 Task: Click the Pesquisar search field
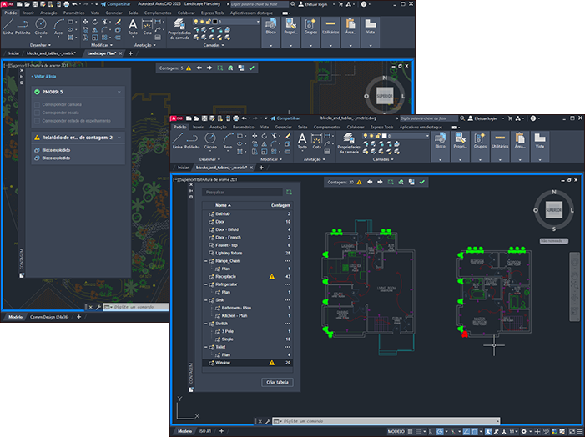[x=243, y=193]
